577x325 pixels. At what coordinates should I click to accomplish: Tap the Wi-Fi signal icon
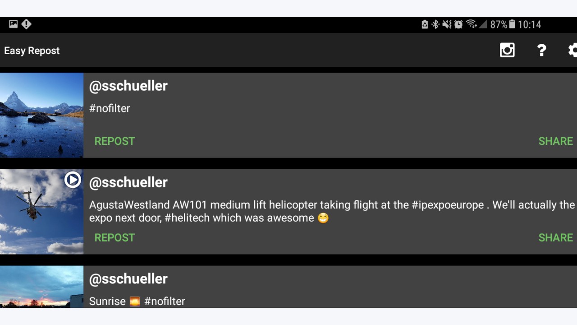pyautogui.click(x=472, y=24)
